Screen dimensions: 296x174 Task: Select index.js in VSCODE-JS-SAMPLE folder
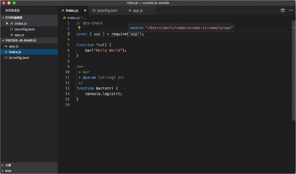(x=29, y=52)
